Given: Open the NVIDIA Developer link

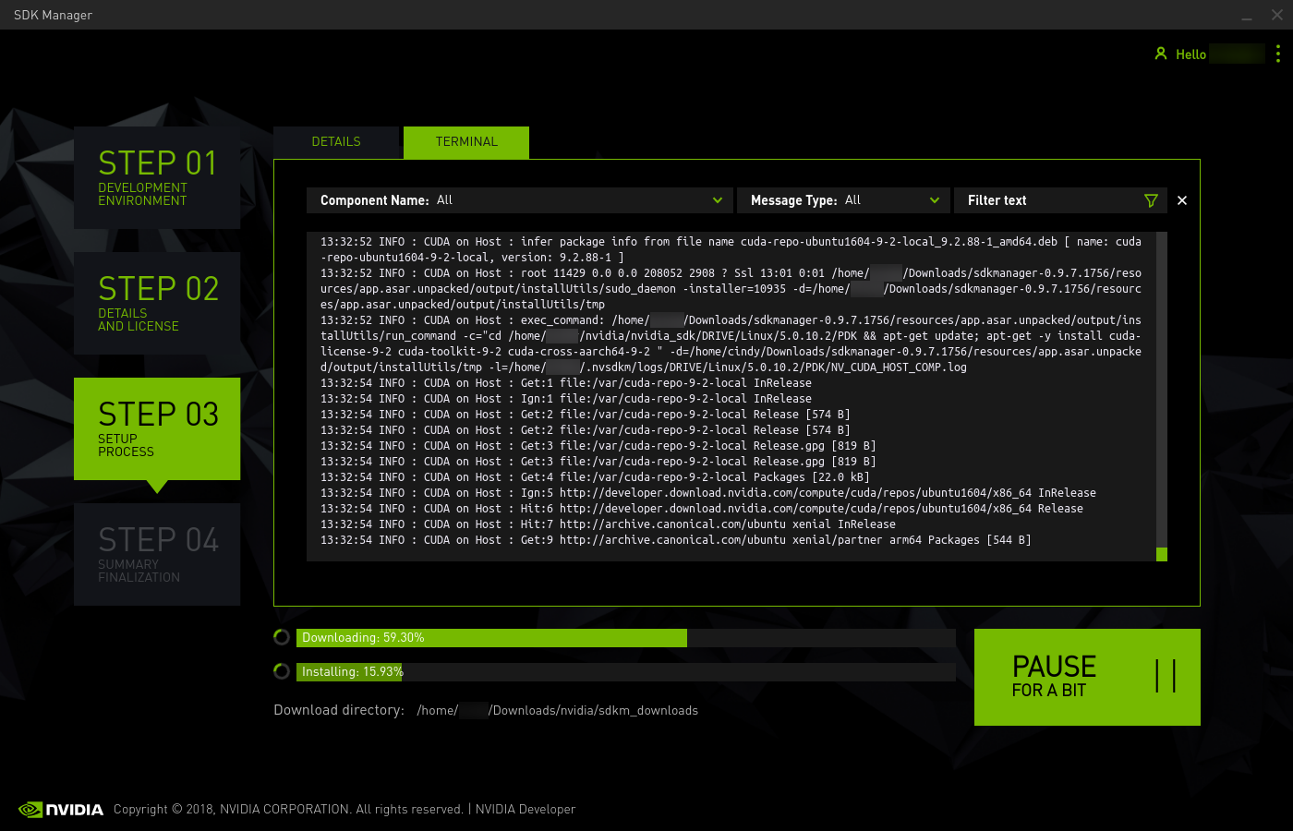Looking at the screenshot, I should click(x=525, y=810).
